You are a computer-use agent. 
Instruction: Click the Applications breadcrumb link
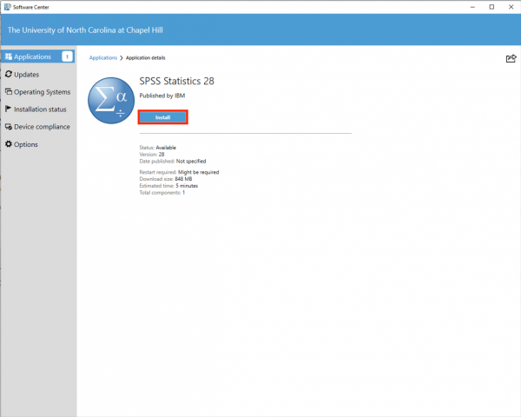[x=103, y=58]
